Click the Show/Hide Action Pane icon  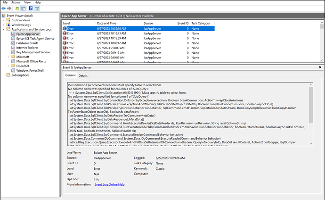point(37,8)
